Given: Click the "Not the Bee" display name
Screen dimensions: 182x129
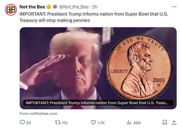Looking at the screenshot, I should pyautogui.click(x=32, y=7).
